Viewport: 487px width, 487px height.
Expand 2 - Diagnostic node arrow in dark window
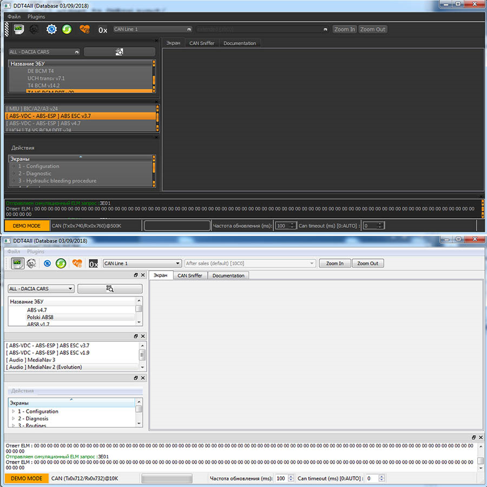click(x=14, y=173)
